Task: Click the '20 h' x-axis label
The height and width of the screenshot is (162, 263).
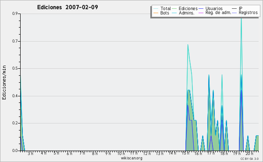Action: coord(249,153)
